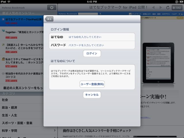Select the スポーツ・芸能・音楽 category
This screenshot has width=184, height=138.
22,123
